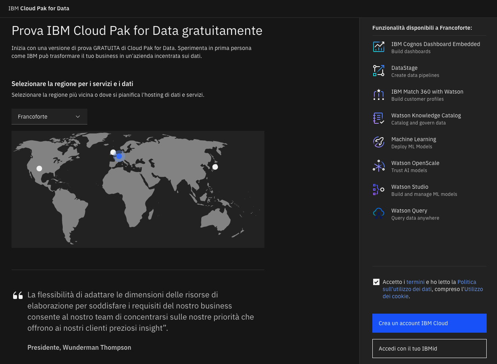Click the 'DataStage' feature name

[405, 68]
